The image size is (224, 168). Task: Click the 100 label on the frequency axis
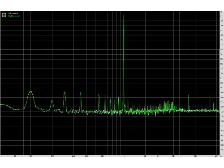[x=52, y=156]
